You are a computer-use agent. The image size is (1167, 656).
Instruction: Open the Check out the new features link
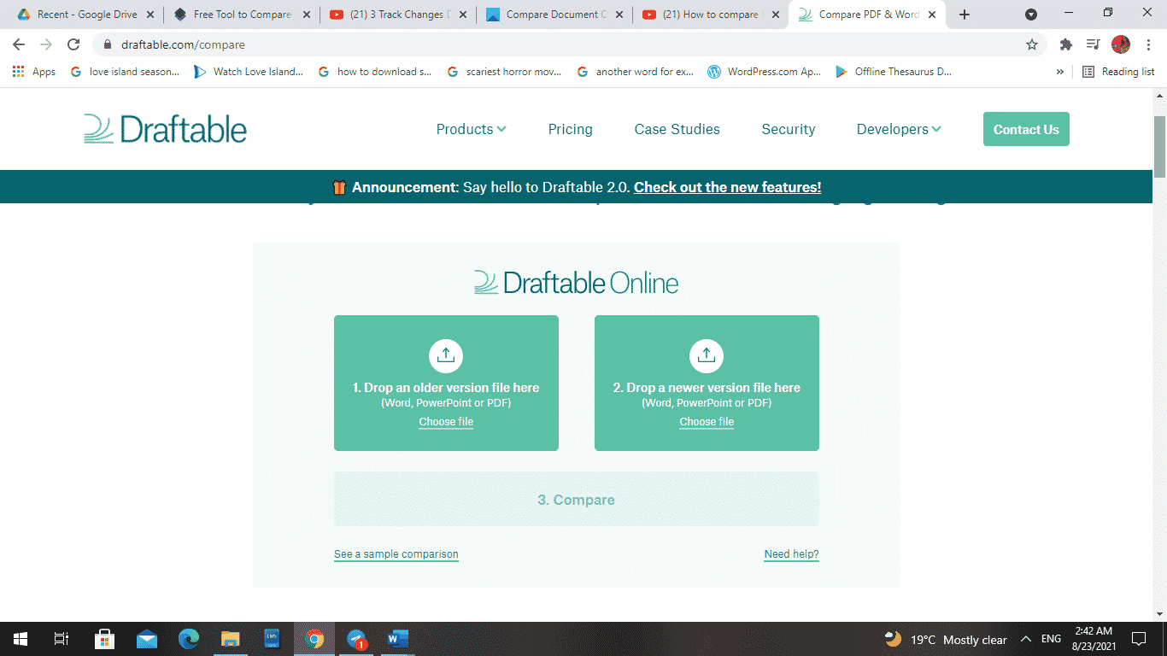click(x=726, y=187)
